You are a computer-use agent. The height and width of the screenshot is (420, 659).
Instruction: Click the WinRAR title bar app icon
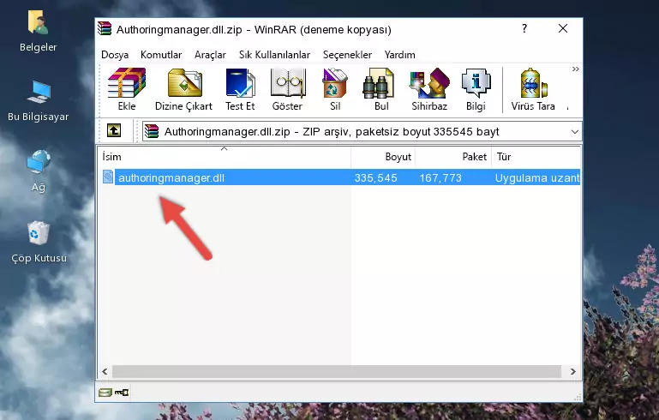pyautogui.click(x=105, y=28)
